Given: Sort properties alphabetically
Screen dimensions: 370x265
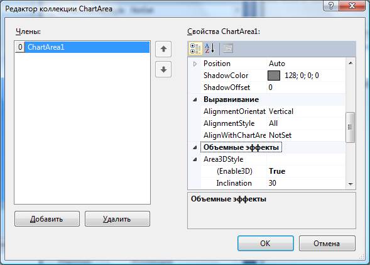Looking at the screenshot, I should coord(210,48).
